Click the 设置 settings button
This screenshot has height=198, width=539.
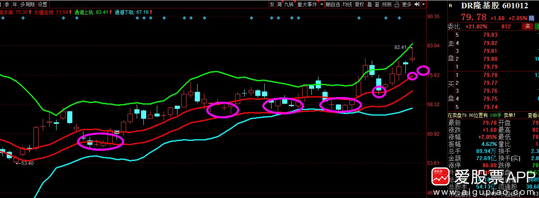(43, 5)
